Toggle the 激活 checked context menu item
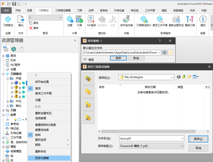 [38, 88]
